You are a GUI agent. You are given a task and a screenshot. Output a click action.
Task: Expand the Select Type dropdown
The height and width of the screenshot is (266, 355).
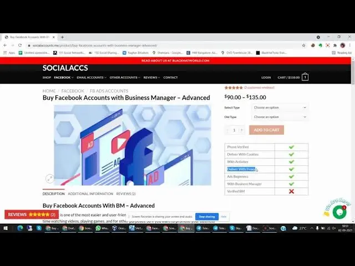click(280, 108)
